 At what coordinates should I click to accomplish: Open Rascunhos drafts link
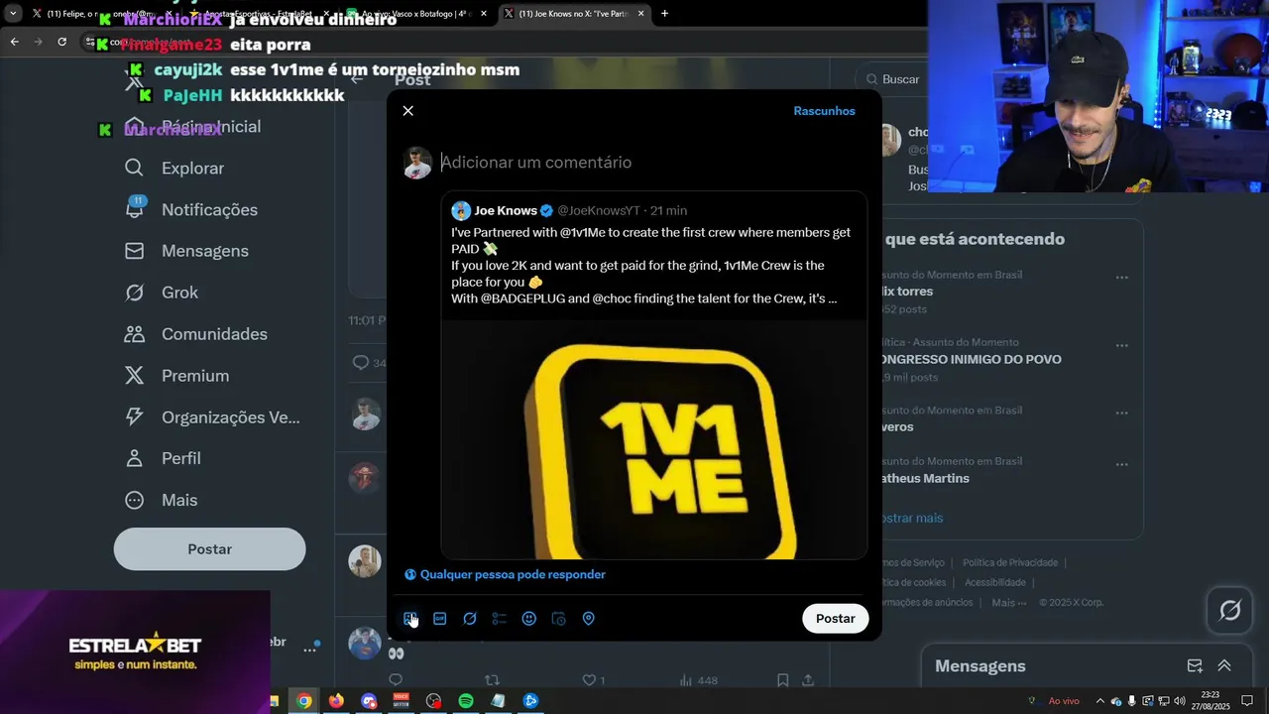click(x=824, y=111)
